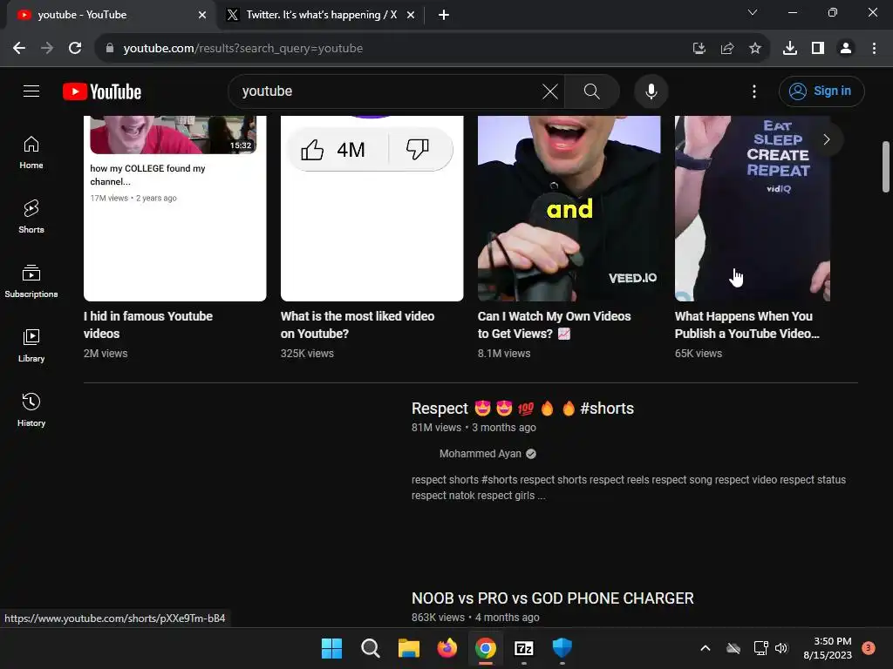
Task: Open 7-Zip from the taskbar
Action: click(524, 648)
